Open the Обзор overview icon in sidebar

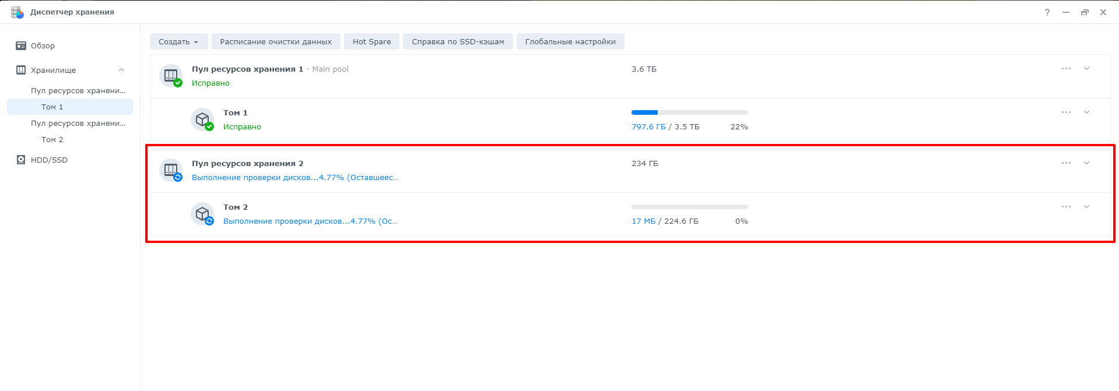[x=21, y=45]
